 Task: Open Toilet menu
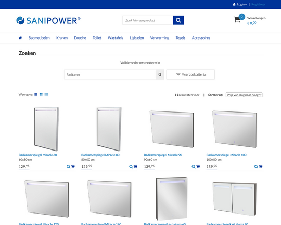[97, 38]
